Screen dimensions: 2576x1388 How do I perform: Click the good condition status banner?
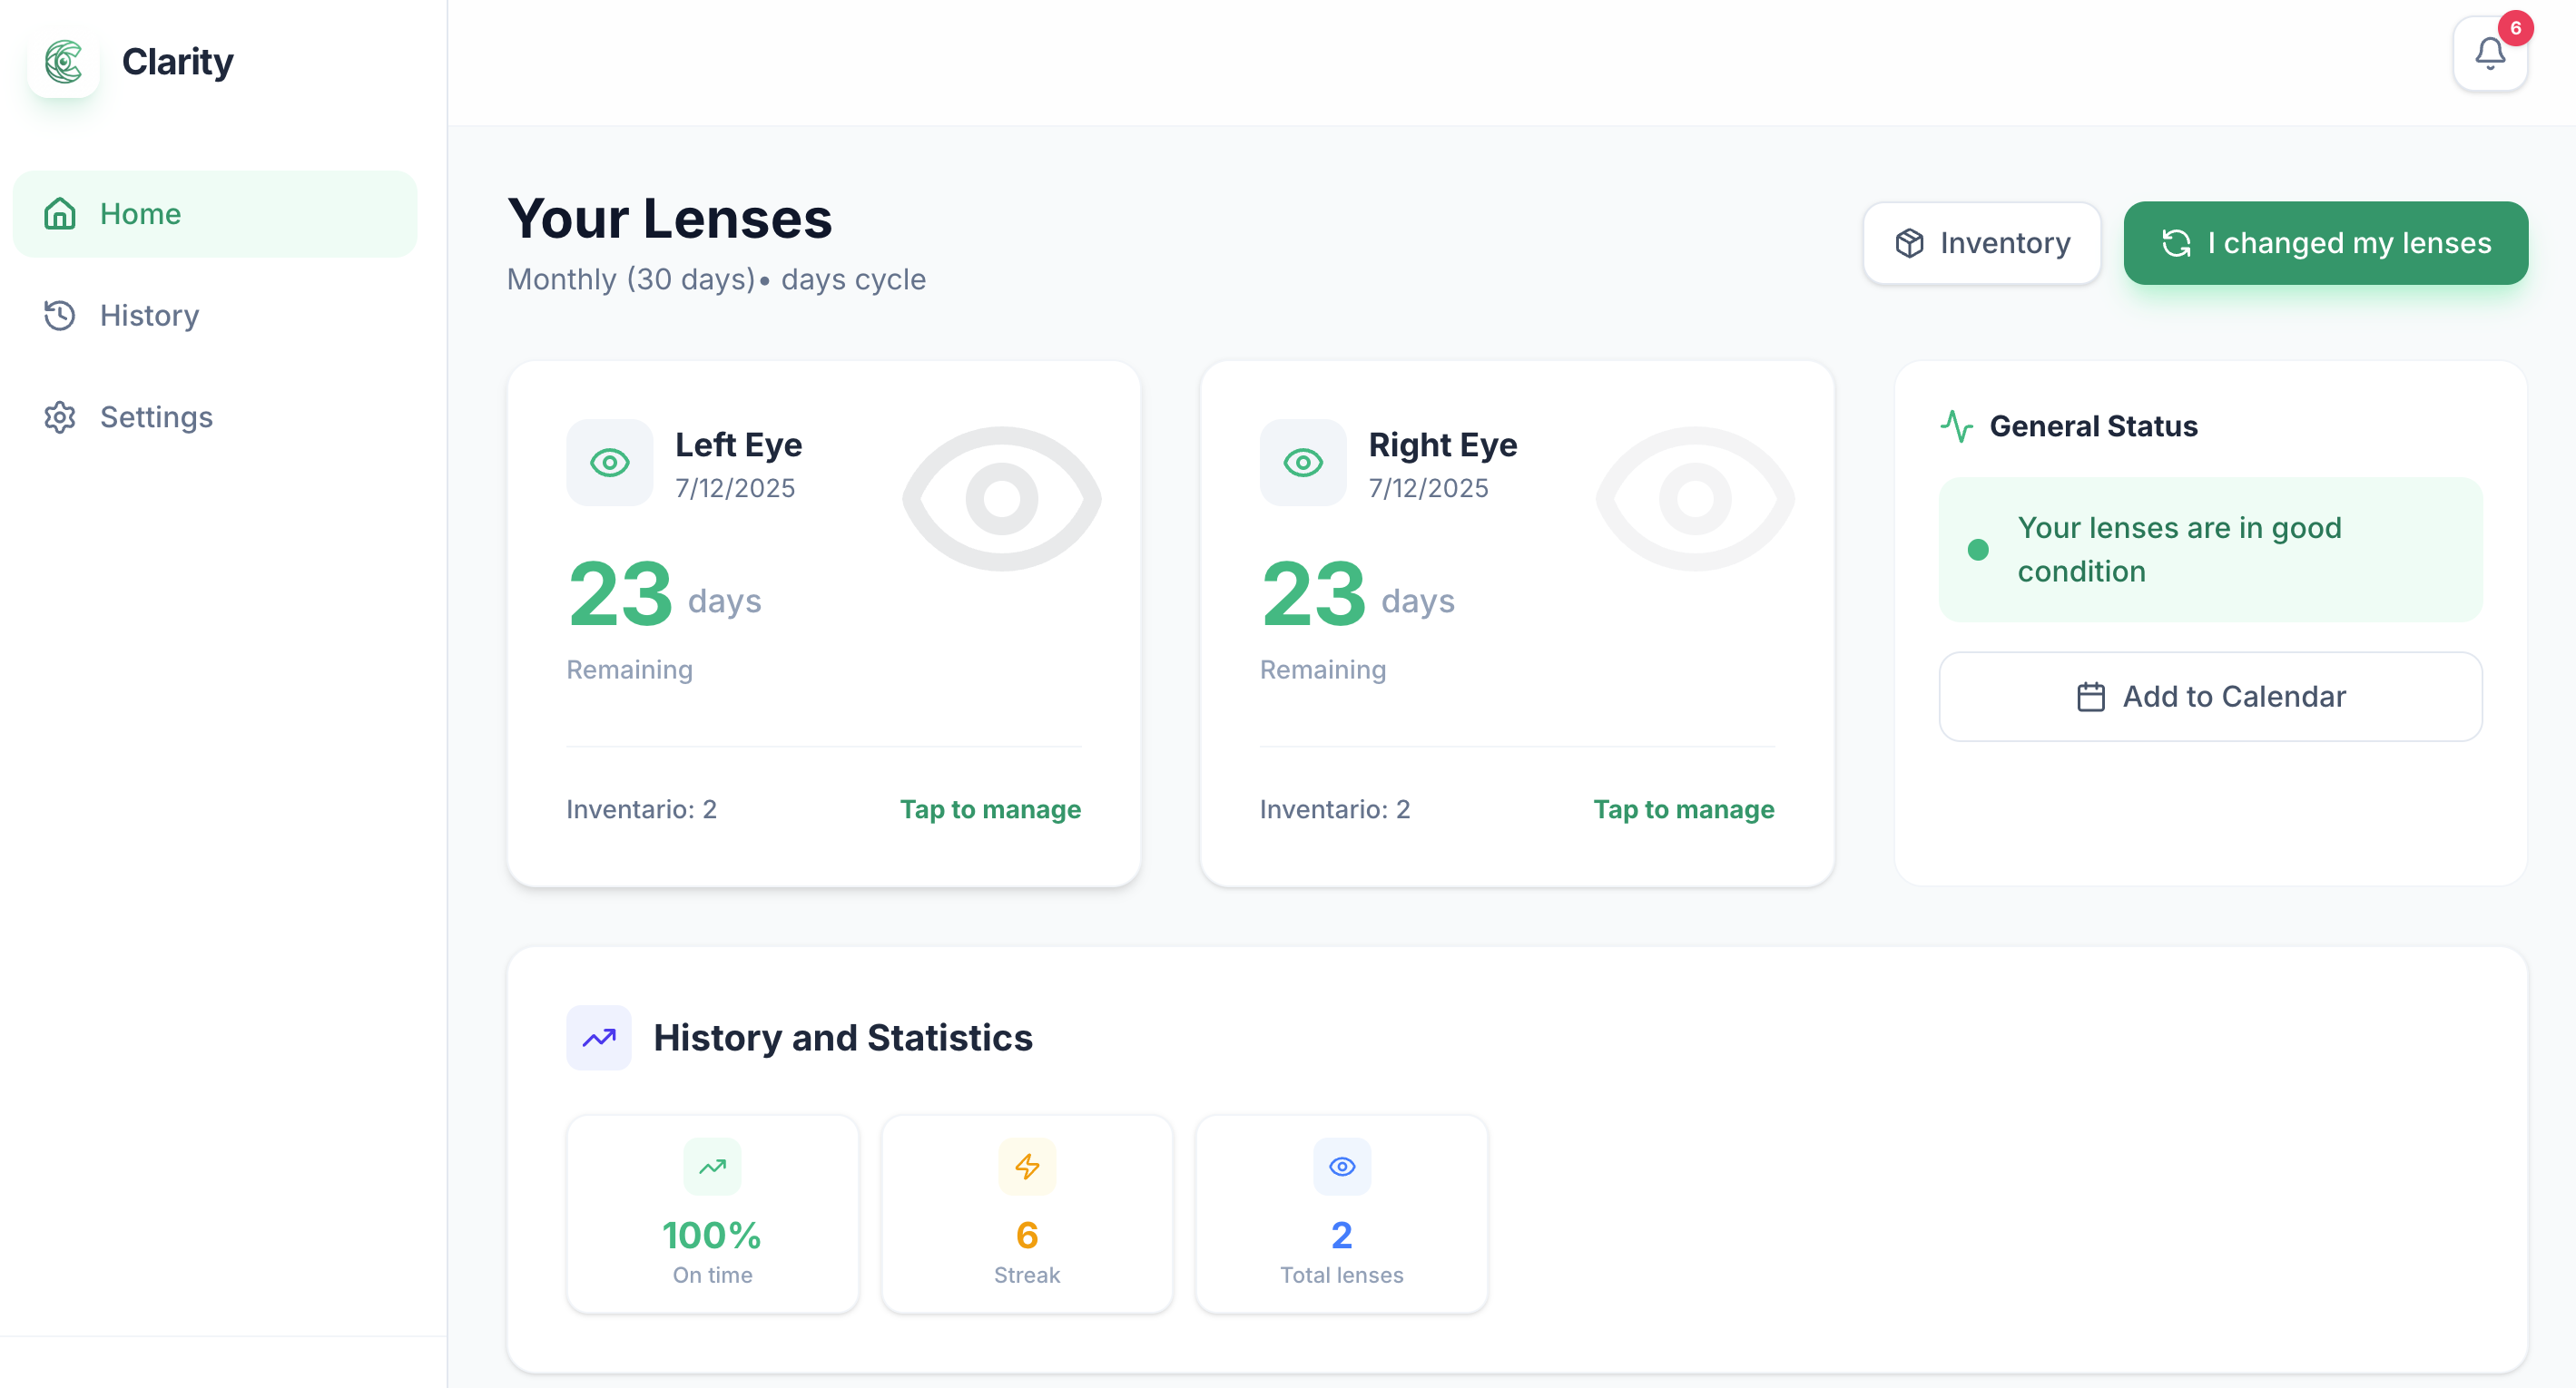point(2210,550)
